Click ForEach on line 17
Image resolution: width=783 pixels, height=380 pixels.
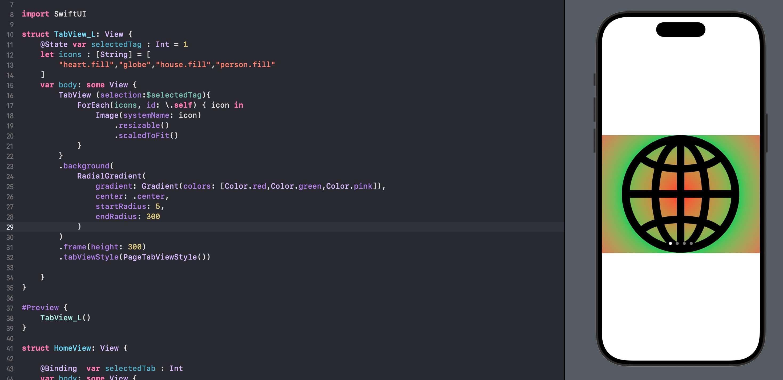pyautogui.click(x=93, y=105)
